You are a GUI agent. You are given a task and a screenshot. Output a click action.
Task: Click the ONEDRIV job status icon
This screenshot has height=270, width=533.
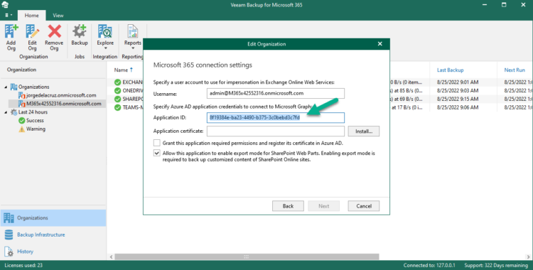pyautogui.click(x=117, y=91)
